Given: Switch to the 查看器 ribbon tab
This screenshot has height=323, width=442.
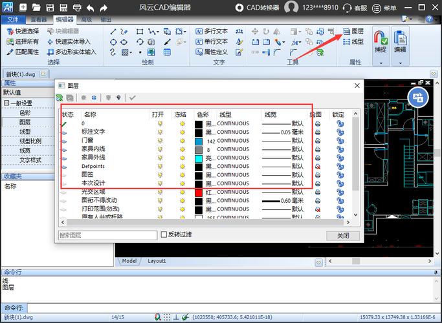Looking at the screenshot, I should (x=39, y=19).
